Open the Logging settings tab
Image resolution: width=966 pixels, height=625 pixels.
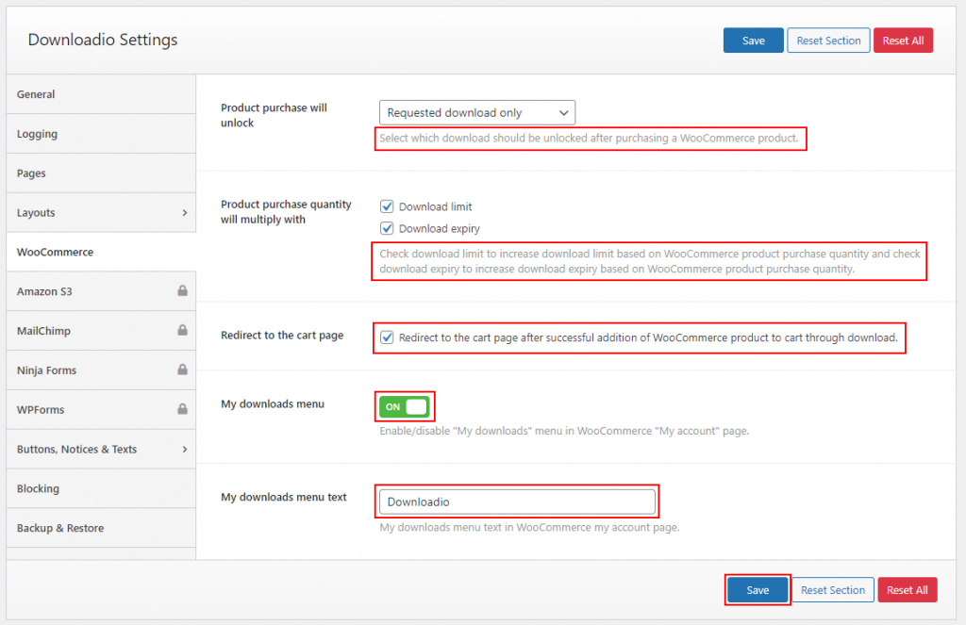[x=101, y=134]
